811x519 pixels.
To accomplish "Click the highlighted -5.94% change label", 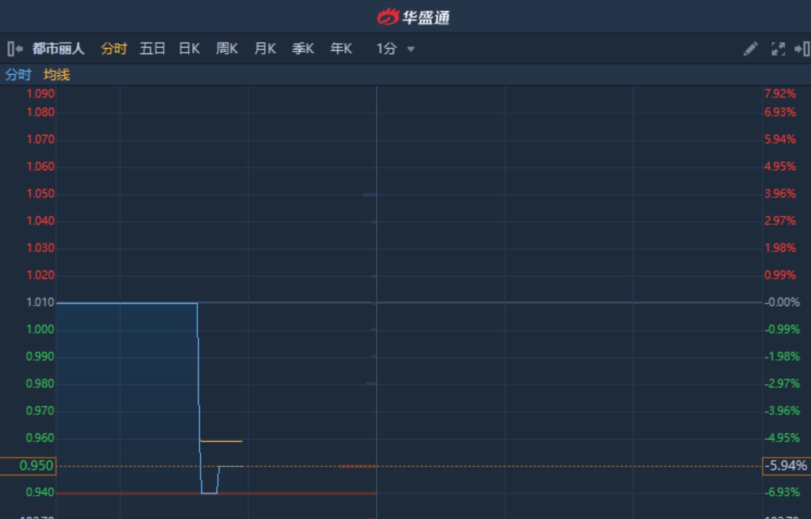I will 786,466.
